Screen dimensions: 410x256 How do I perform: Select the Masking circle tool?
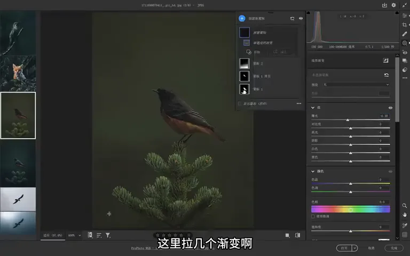pos(405,43)
